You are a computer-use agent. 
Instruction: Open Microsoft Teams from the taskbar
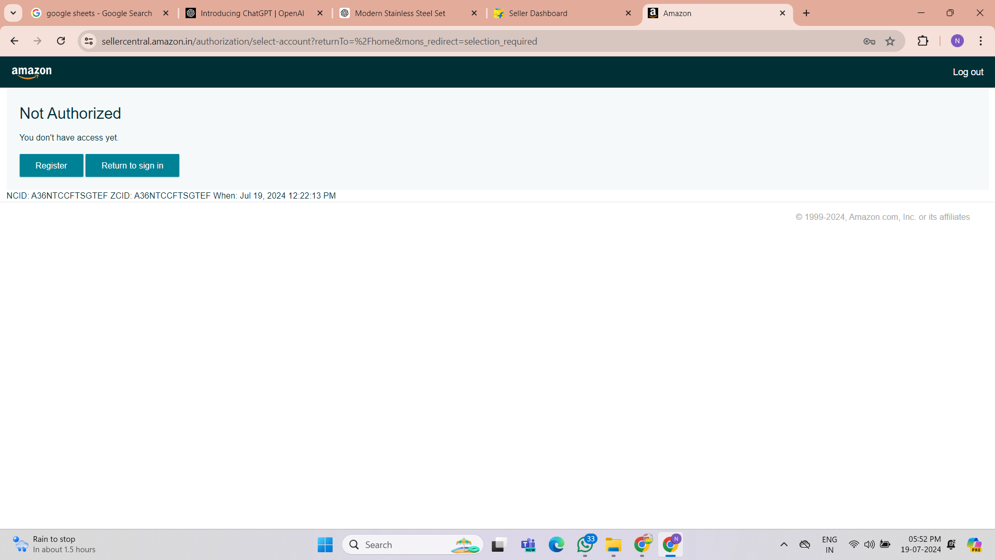pyautogui.click(x=528, y=544)
